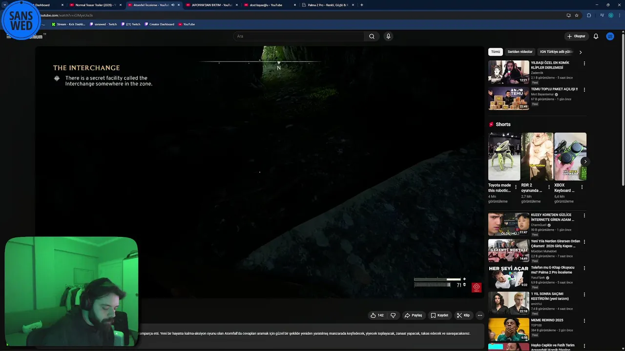
Task: Open the YouTube account avatar menu
Action: click(610, 36)
